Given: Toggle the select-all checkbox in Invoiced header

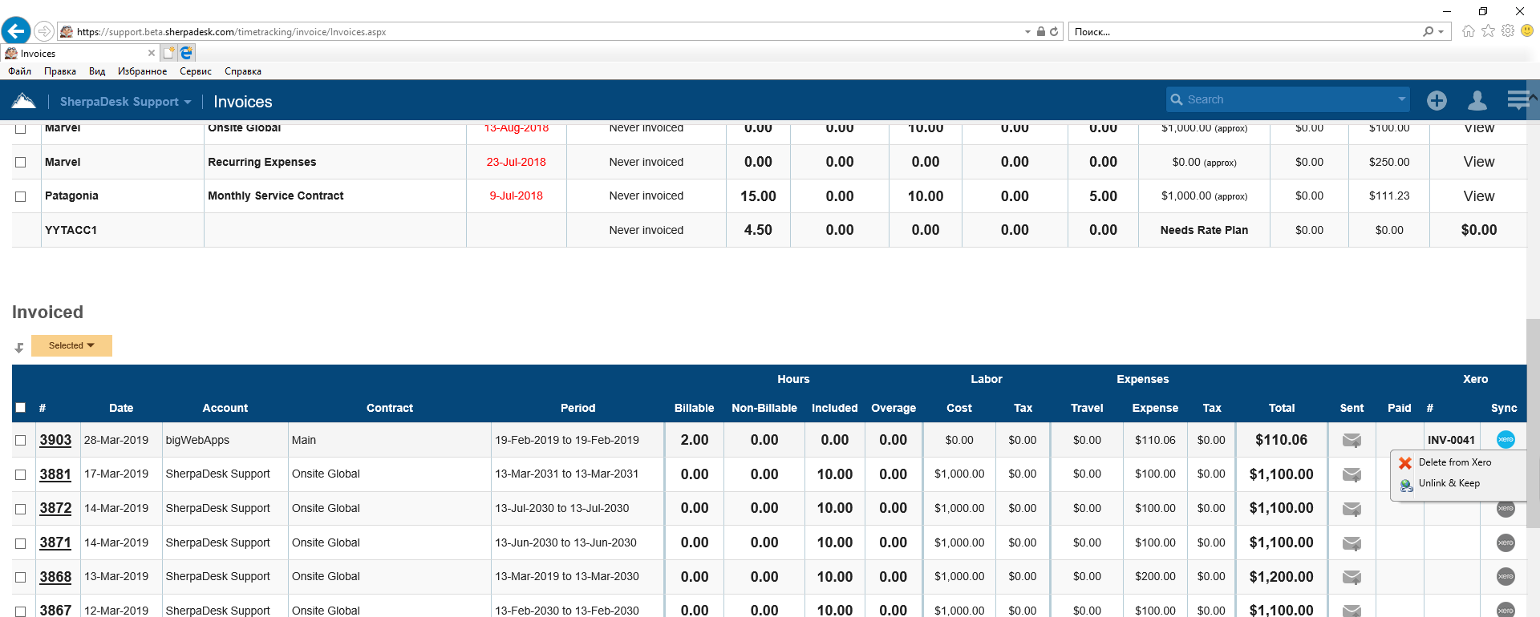Looking at the screenshot, I should tap(21, 408).
